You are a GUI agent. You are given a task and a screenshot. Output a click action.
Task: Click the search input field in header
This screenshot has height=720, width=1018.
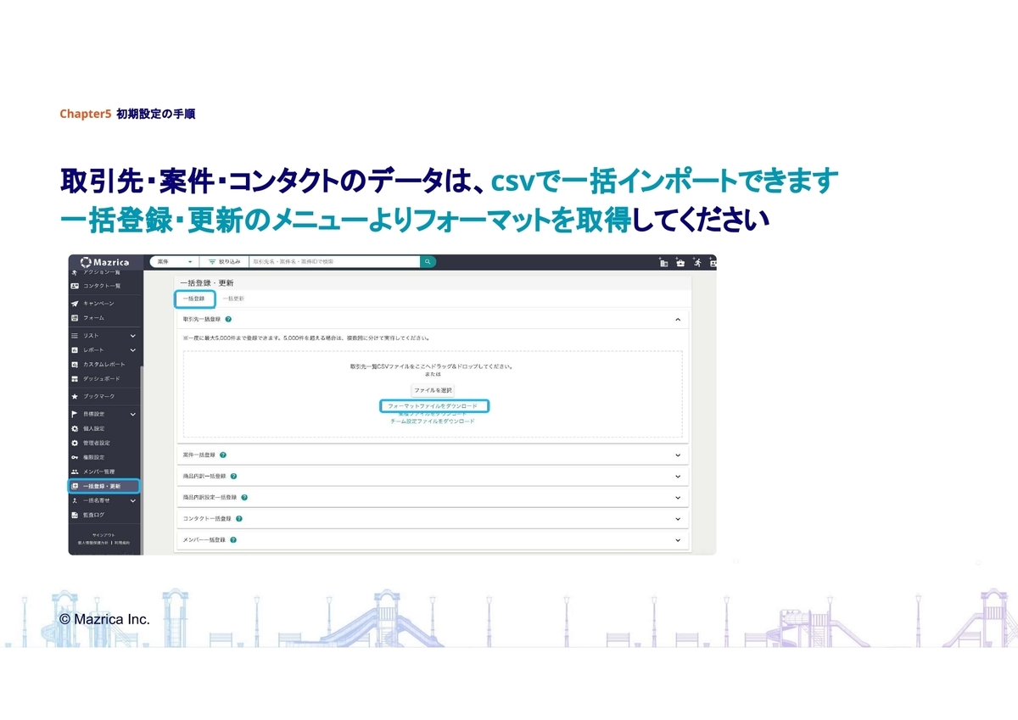point(335,262)
